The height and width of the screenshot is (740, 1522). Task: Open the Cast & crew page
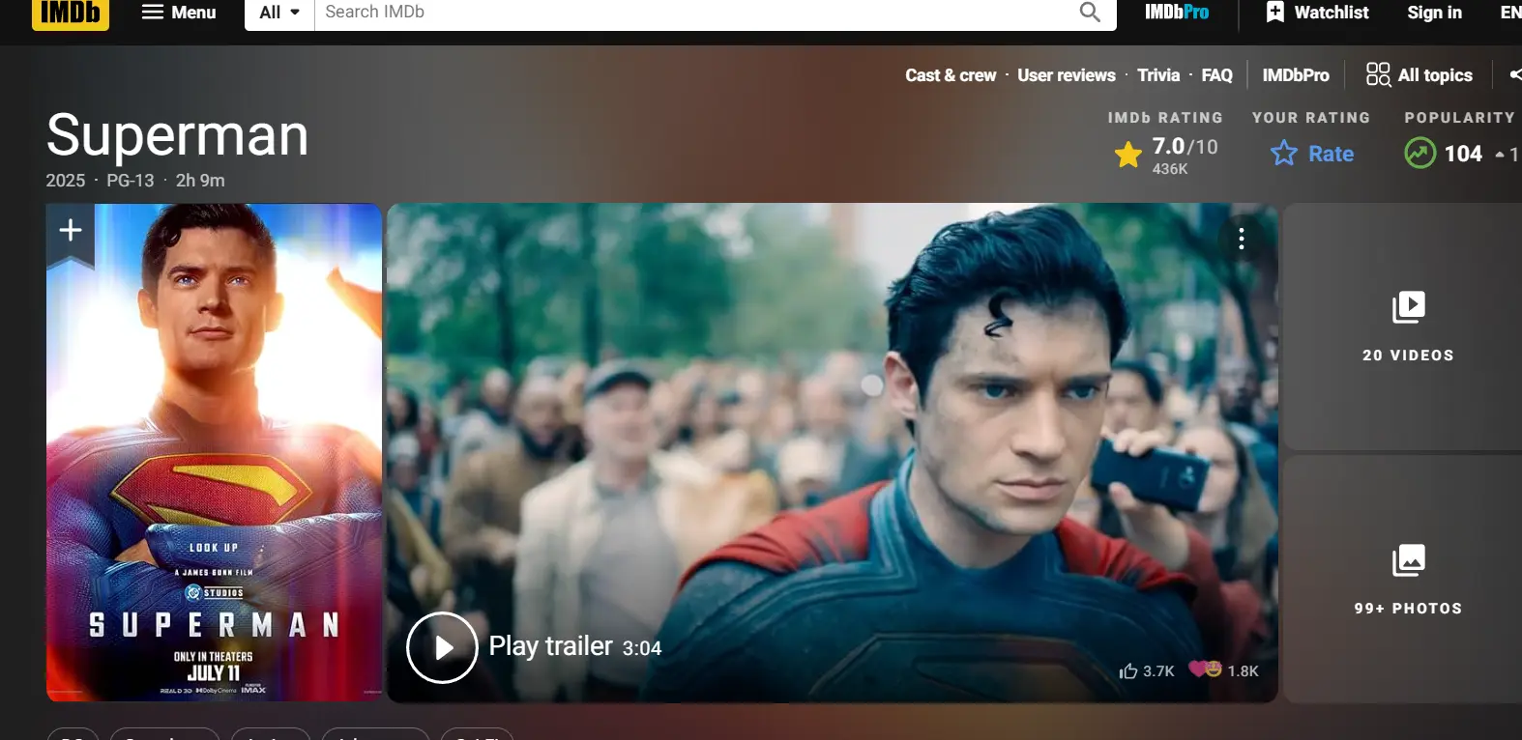point(951,75)
